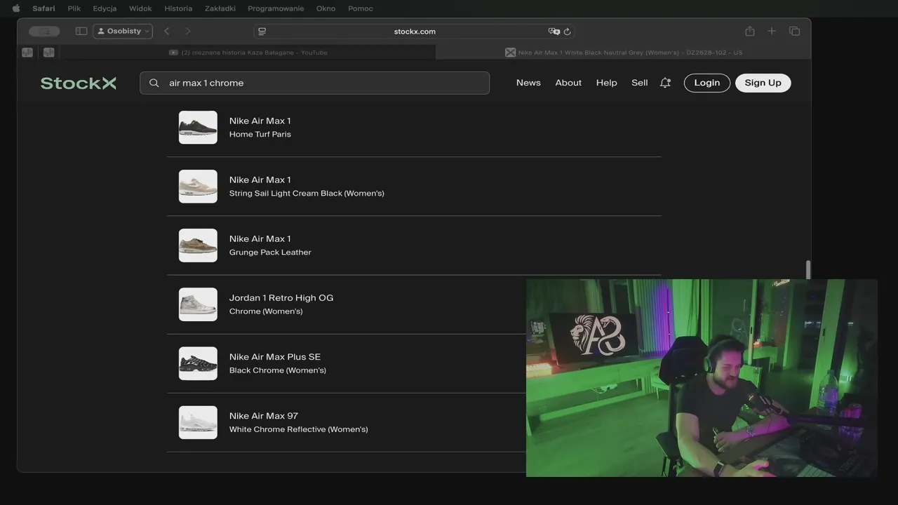Open Air Max Plus SE shoe thumbnail

click(x=198, y=363)
